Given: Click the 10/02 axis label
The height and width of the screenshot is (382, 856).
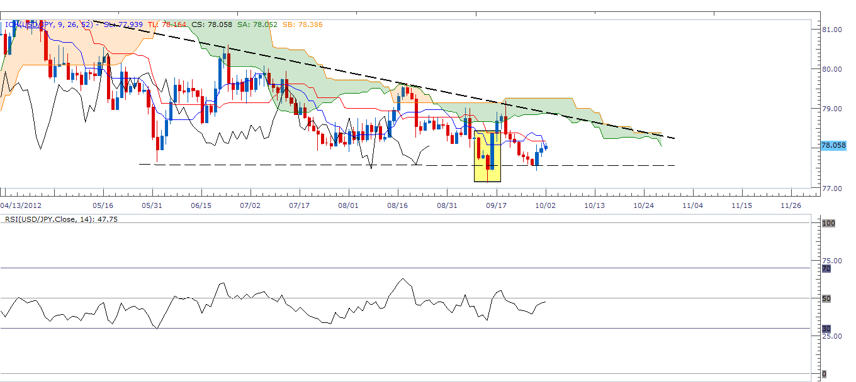Looking at the screenshot, I should (546, 205).
